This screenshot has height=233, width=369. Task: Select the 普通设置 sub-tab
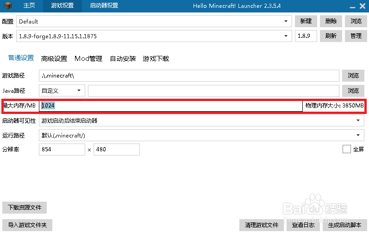21,58
